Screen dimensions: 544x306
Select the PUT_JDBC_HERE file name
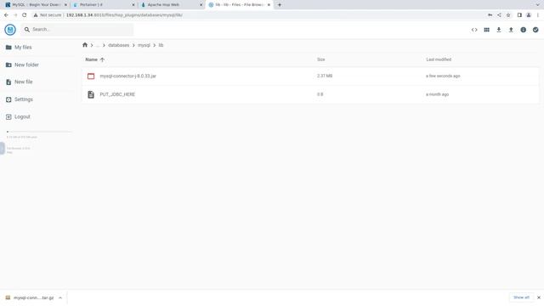[117, 94]
